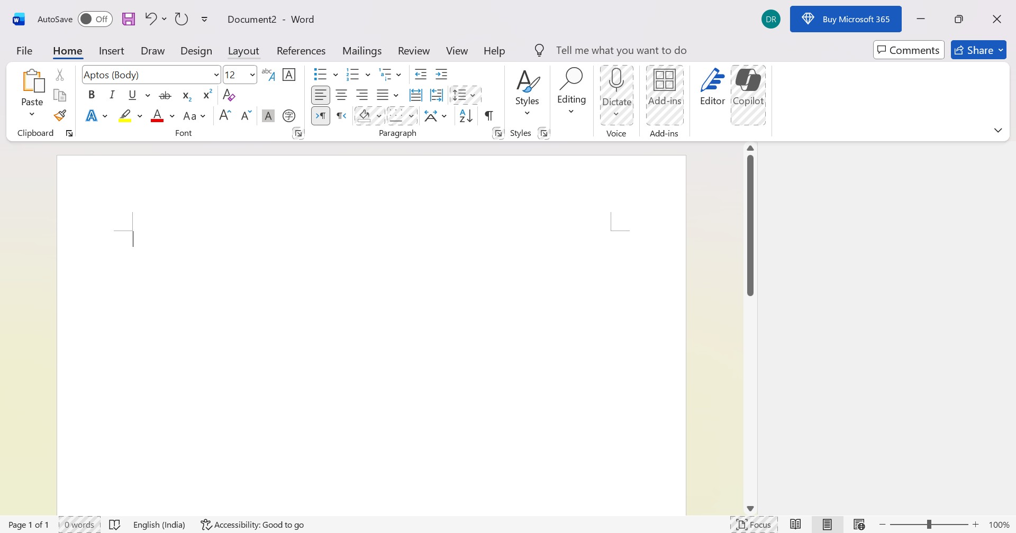Viewport: 1016px width, 533px height.
Task: Click the Format Painter brush icon
Action: 60,115
